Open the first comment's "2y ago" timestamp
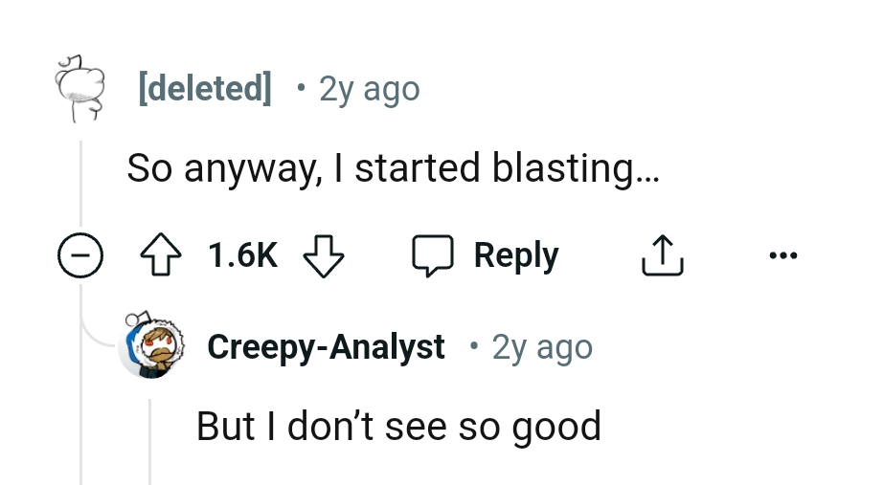The width and height of the screenshot is (884, 485). click(x=369, y=89)
